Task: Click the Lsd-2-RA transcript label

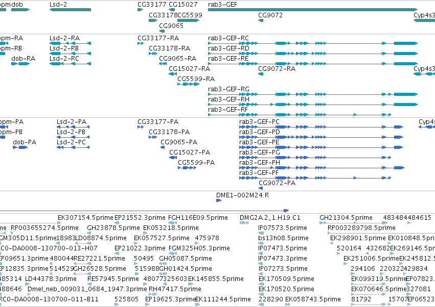Action: tap(64, 38)
